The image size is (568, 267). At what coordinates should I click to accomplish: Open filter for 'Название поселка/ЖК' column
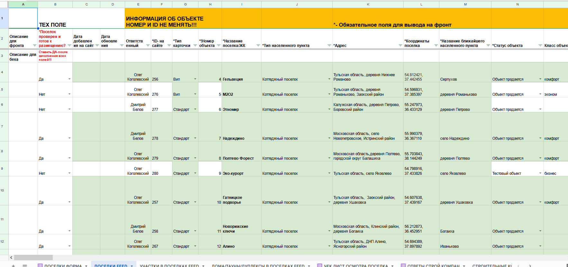tap(258, 46)
